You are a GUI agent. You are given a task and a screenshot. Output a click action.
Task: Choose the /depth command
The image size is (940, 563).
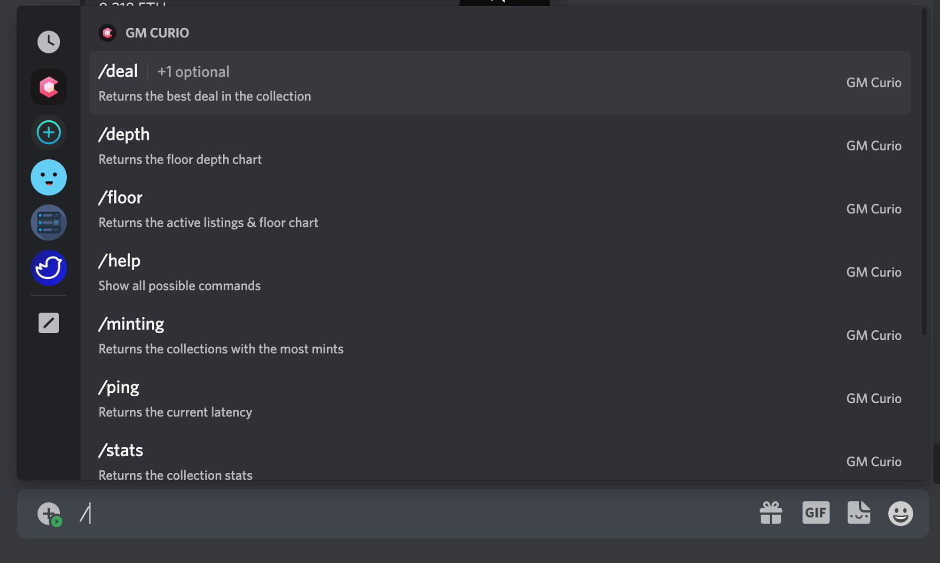pos(500,146)
